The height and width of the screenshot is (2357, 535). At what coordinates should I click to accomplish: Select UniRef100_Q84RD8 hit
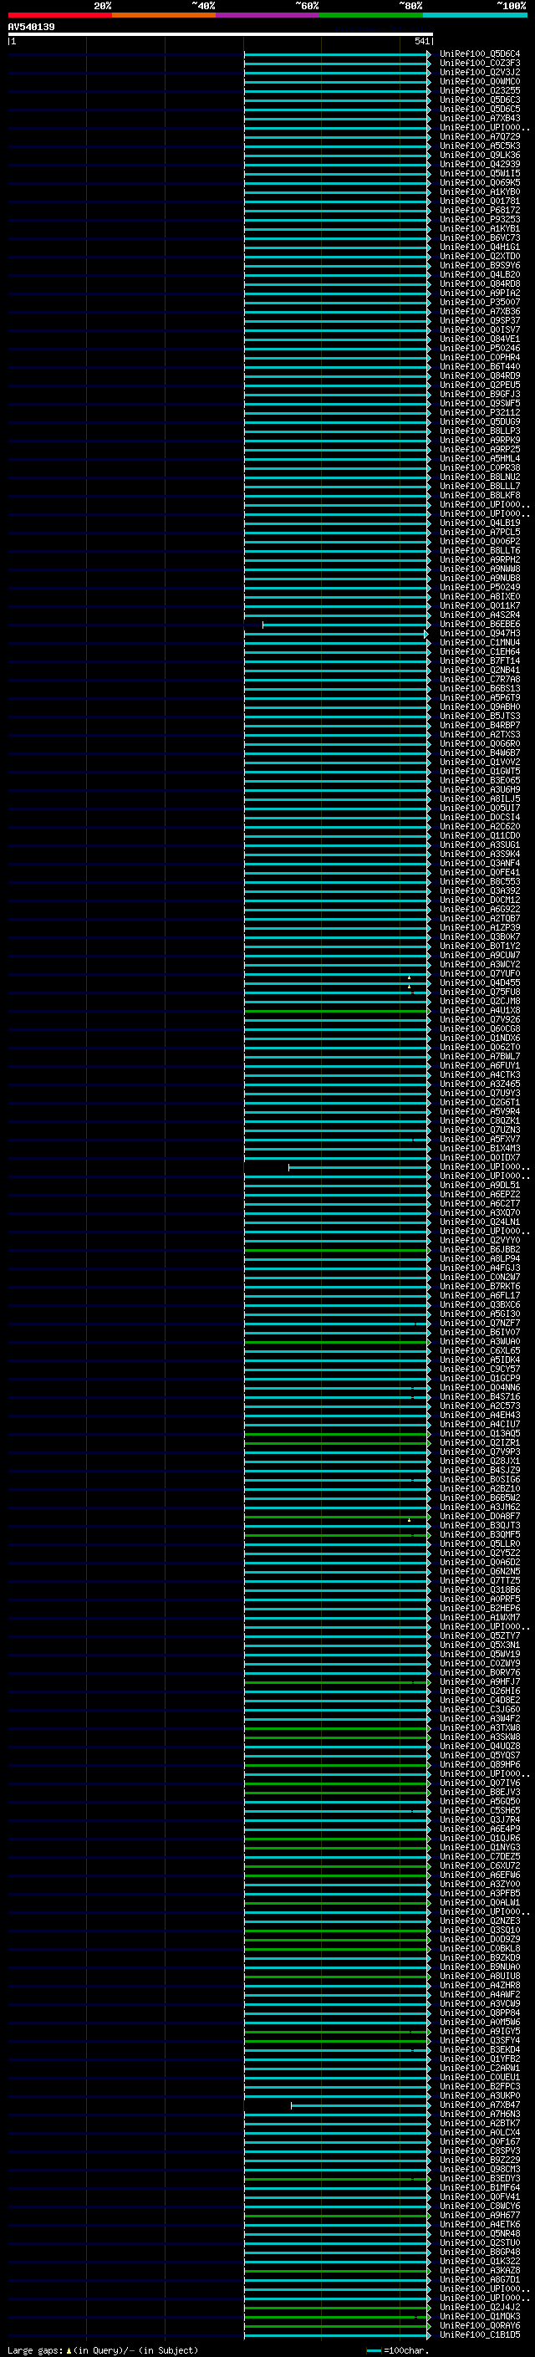pyautogui.click(x=480, y=283)
